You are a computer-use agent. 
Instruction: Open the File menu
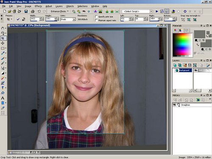pos(4,6)
